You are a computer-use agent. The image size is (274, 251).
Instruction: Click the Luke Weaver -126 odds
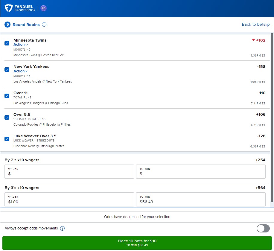[261, 136]
